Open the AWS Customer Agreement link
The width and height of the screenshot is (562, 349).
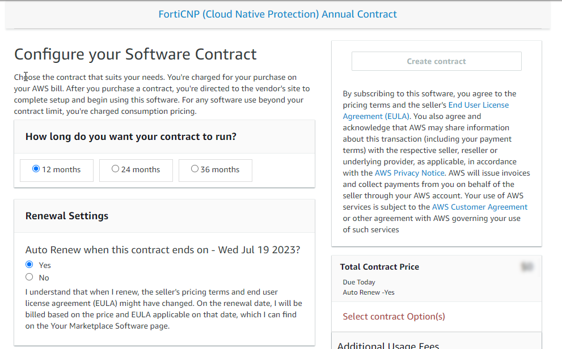coord(479,207)
